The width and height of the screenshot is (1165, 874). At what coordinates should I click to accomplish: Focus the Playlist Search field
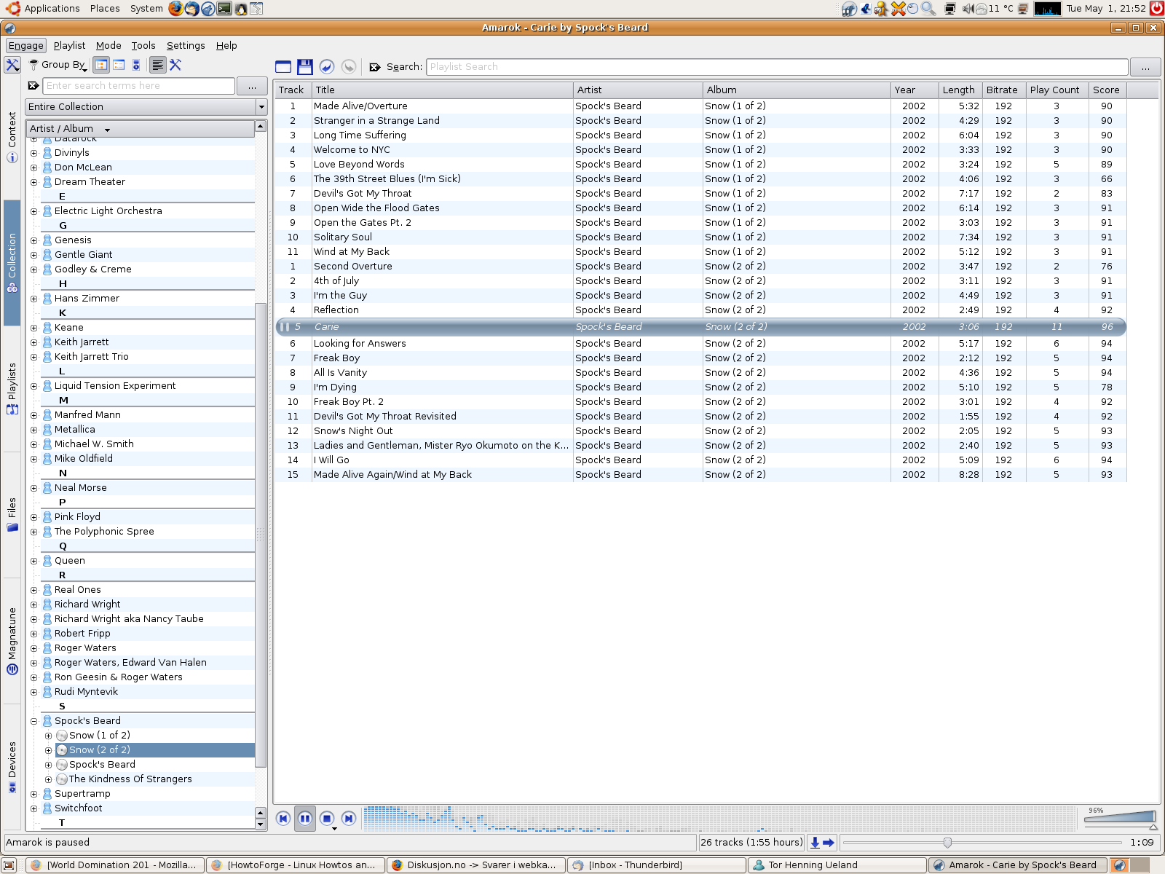click(x=777, y=67)
